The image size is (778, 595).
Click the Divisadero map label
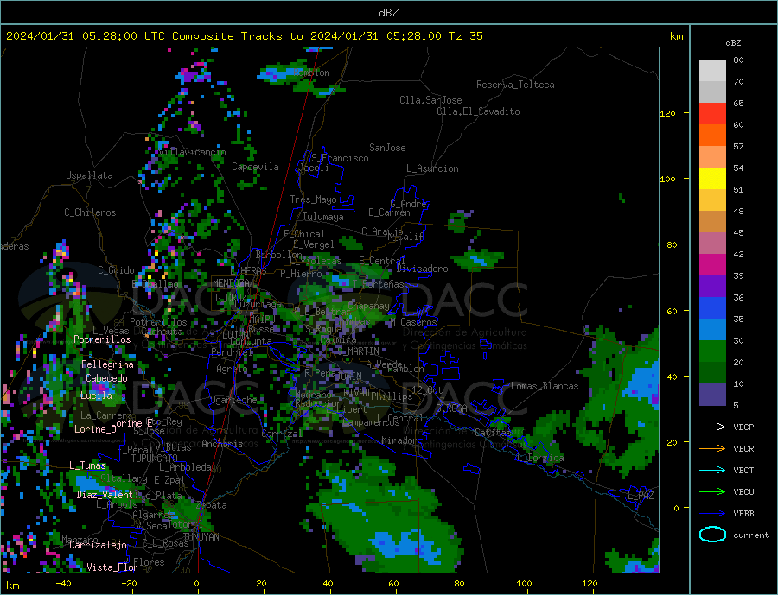coord(422,269)
